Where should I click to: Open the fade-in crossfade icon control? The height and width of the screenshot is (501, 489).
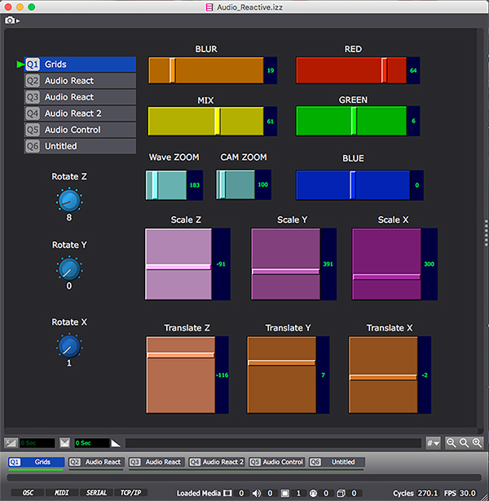[11, 443]
